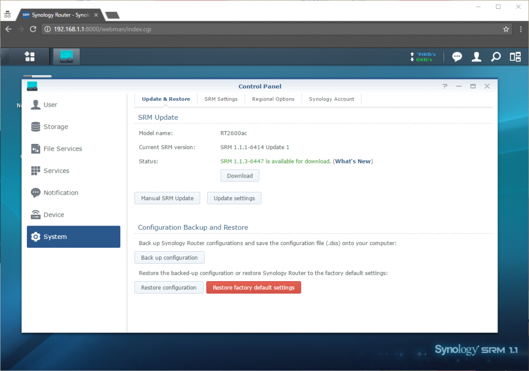Image resolution: width=529 pixels, height=371 pixels.
Task: Reload the page with browser refresh icon
Action: pos(33,29)
